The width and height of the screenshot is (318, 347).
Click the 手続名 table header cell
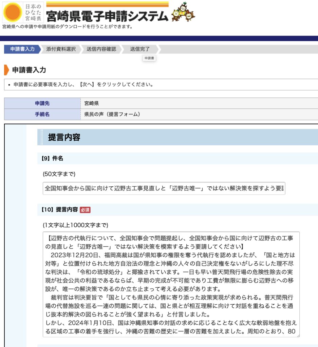pyautogui.click(x=42, y=114)
